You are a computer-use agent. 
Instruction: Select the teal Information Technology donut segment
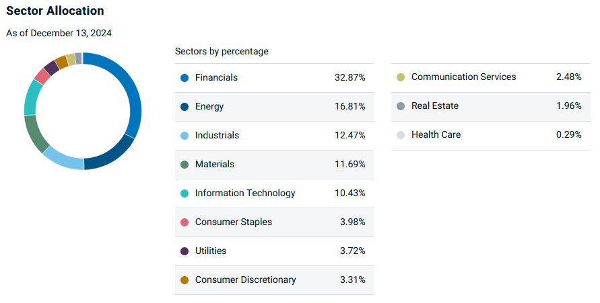click(x=32, y=97)
